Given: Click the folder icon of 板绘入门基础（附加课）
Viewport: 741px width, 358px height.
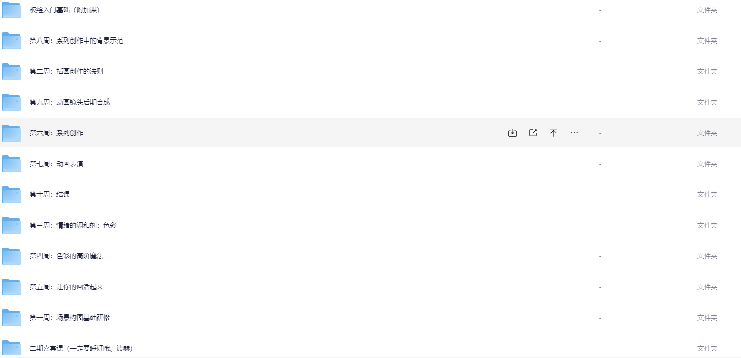Looking at the screenshot, I should [x=11, y=10].
